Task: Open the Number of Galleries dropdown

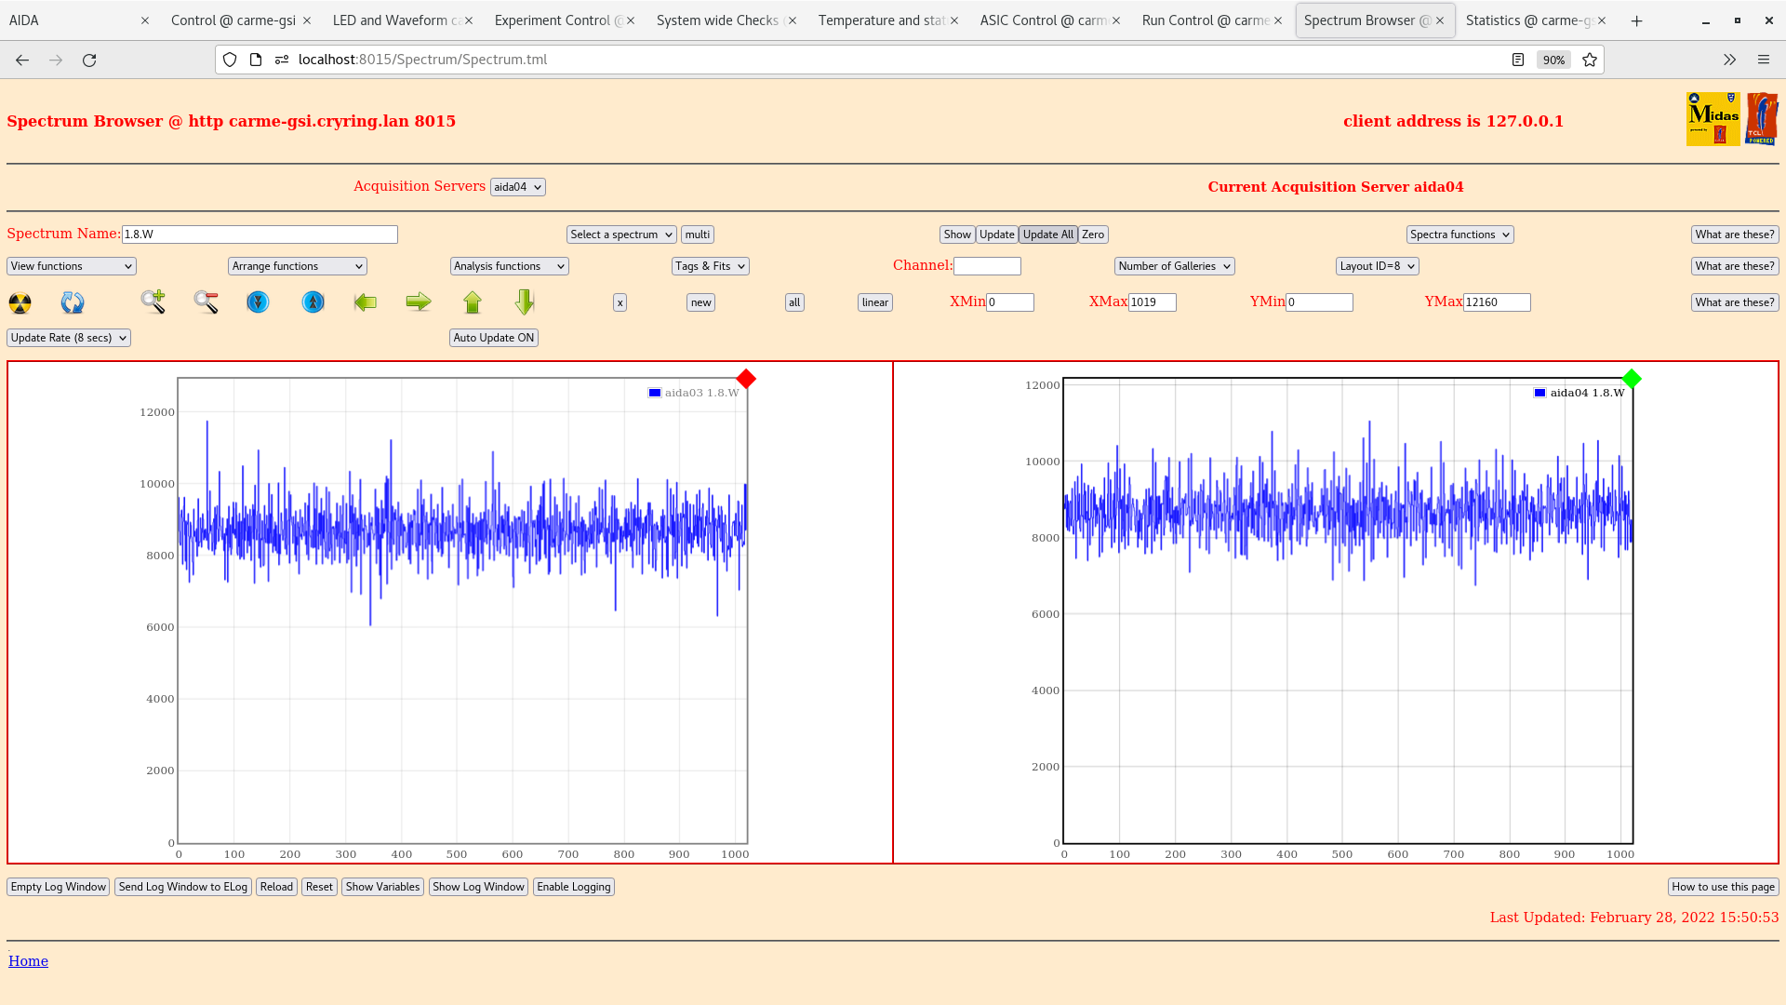Action: click(1175, 266)
